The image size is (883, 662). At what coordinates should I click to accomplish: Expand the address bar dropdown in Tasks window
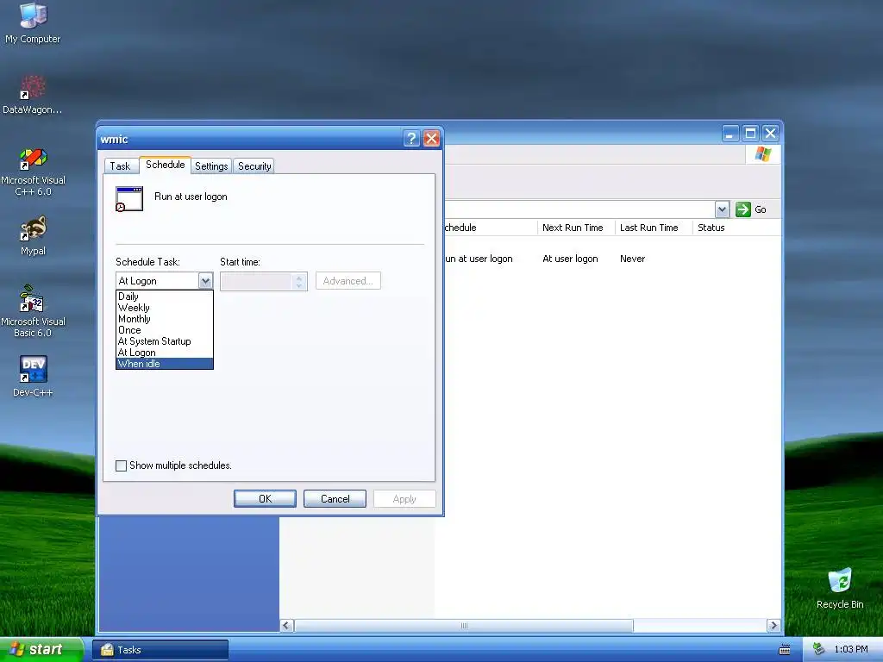pyautogui.click(x=722, y=209)
